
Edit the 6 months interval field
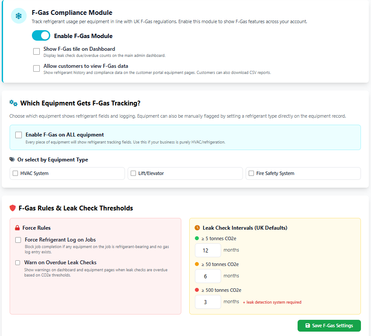click(x=208, y=276)
